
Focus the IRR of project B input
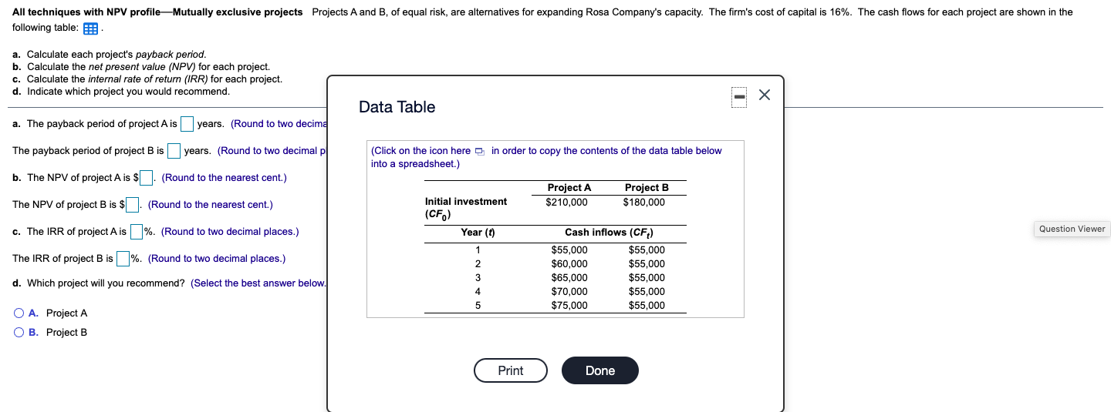click(123, 259)
